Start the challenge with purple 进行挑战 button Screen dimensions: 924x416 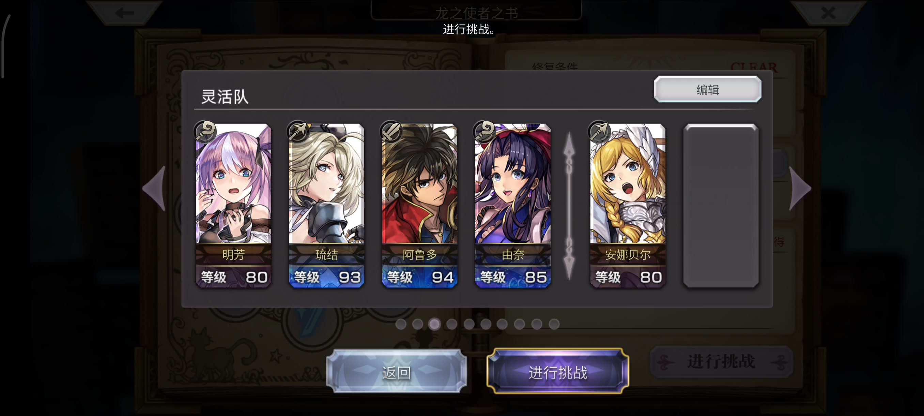tap(558, 372)
